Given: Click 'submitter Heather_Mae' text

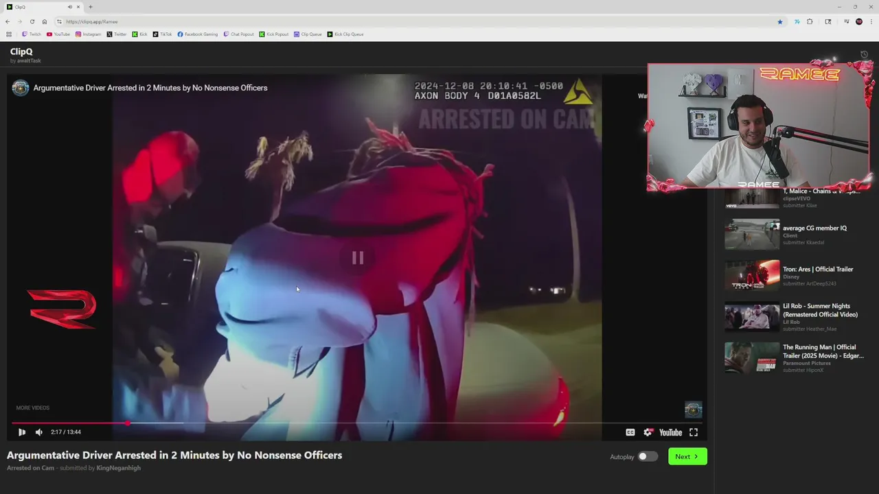Looking at the screenshot, I should [810, 329].
